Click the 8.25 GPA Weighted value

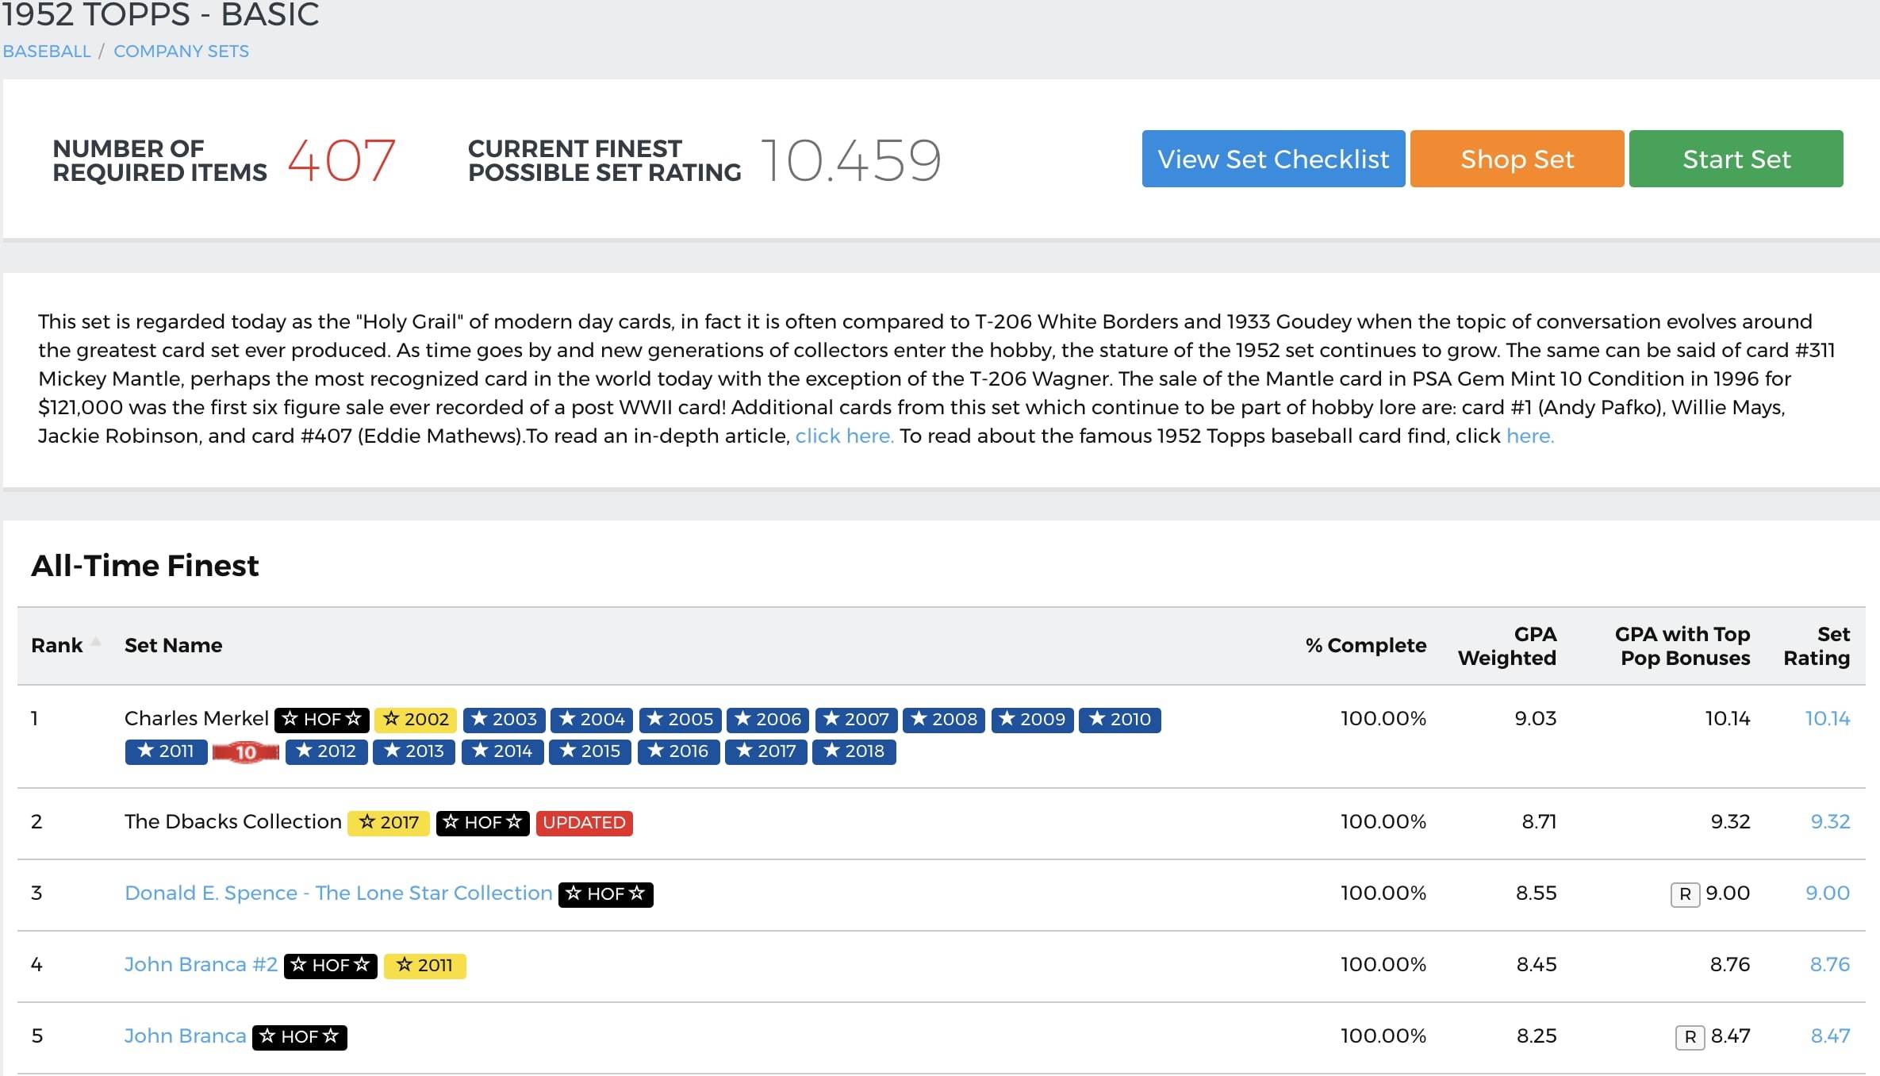[1537, 1036]
